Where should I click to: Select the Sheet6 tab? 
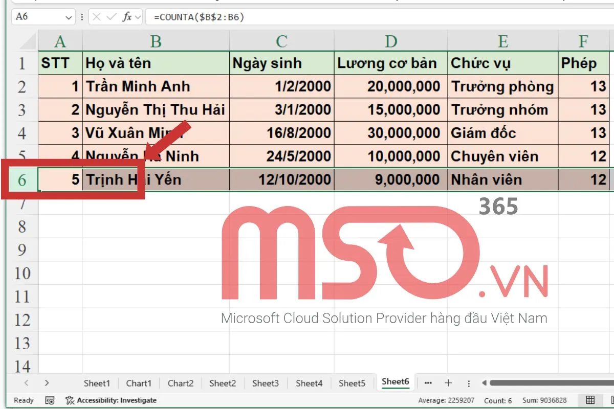[396, 382]
